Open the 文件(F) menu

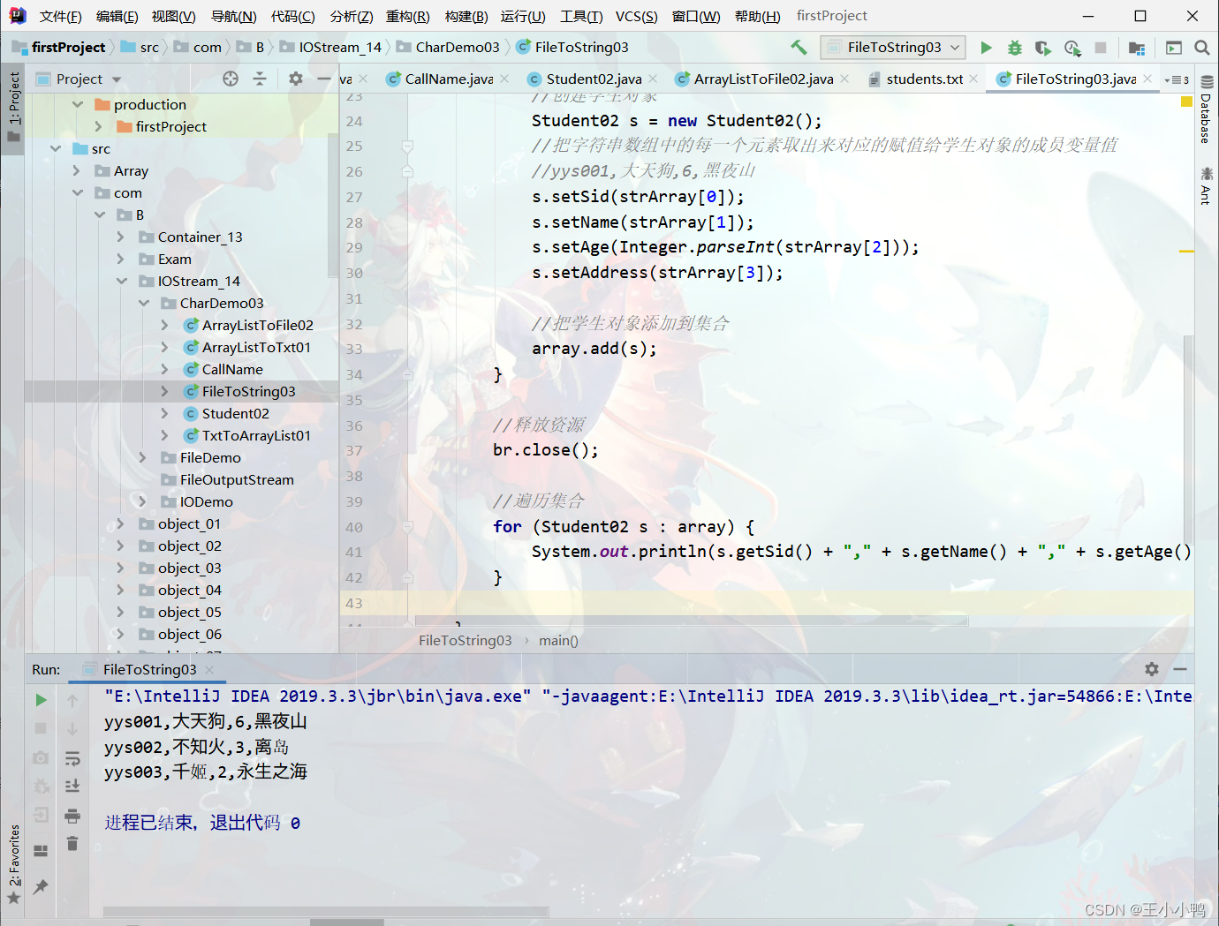click(60, 17)
